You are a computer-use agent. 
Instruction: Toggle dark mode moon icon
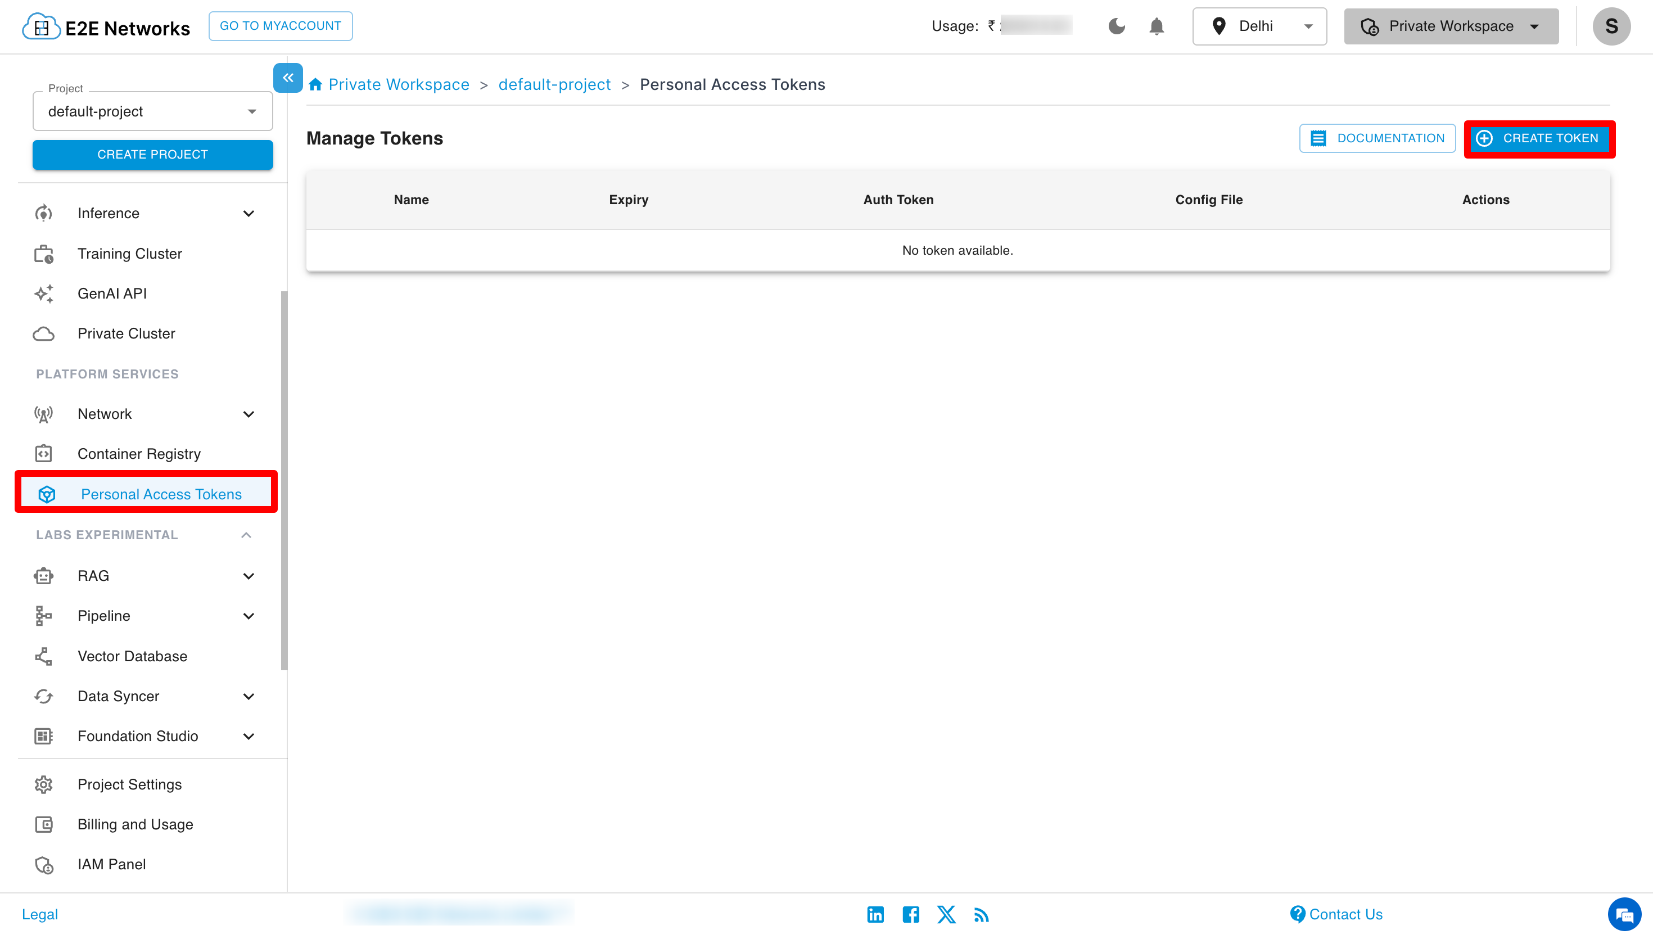(1117, 26)
